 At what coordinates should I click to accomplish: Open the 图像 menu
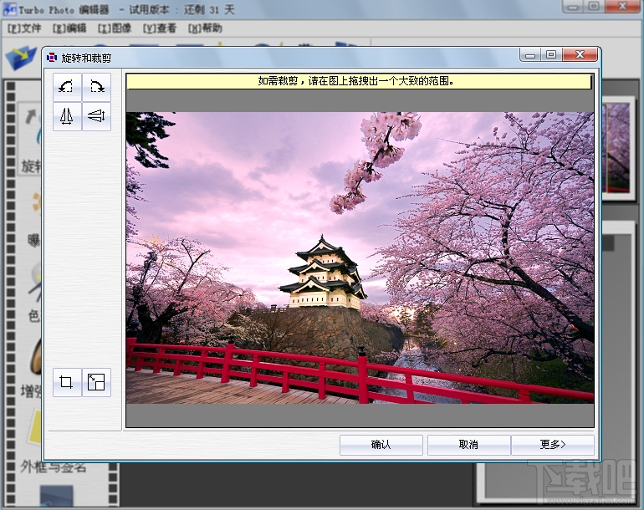[115, 28]
